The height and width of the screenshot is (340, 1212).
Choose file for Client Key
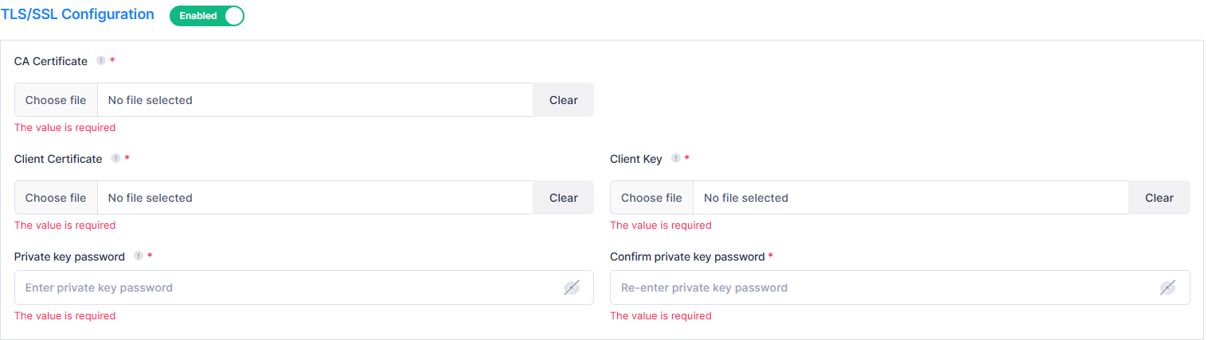click(x=651, y=198)
